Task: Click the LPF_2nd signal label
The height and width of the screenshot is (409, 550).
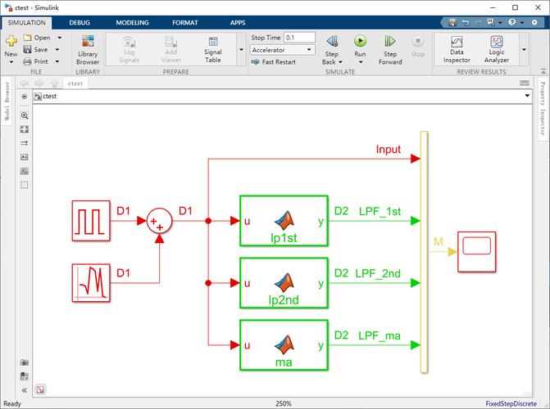Action: pyautogui.click(x=378, y=273)
